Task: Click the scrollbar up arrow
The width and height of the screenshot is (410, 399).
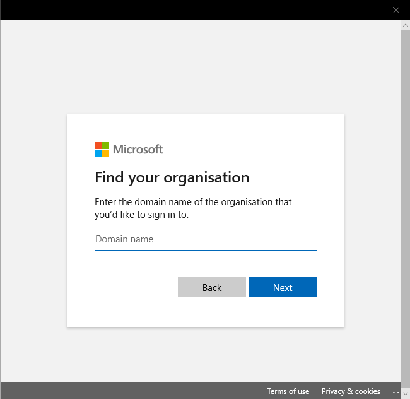Action: click(406, 25)
